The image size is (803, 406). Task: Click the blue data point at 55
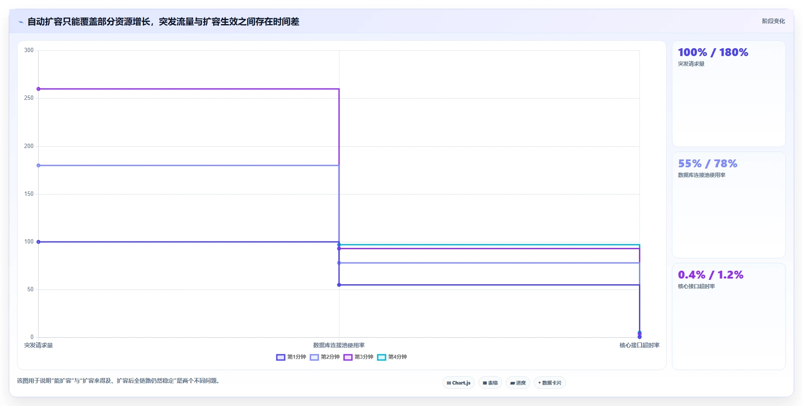(x=339, y=285)
